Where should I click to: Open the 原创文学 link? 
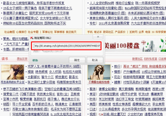click(22, 59)
